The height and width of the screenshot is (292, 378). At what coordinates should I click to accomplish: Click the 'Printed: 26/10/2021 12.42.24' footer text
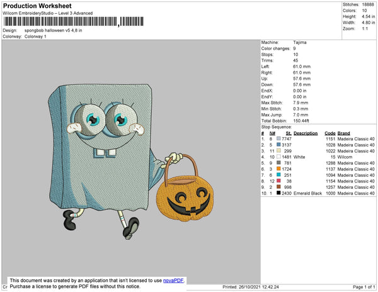click(251, 287)
